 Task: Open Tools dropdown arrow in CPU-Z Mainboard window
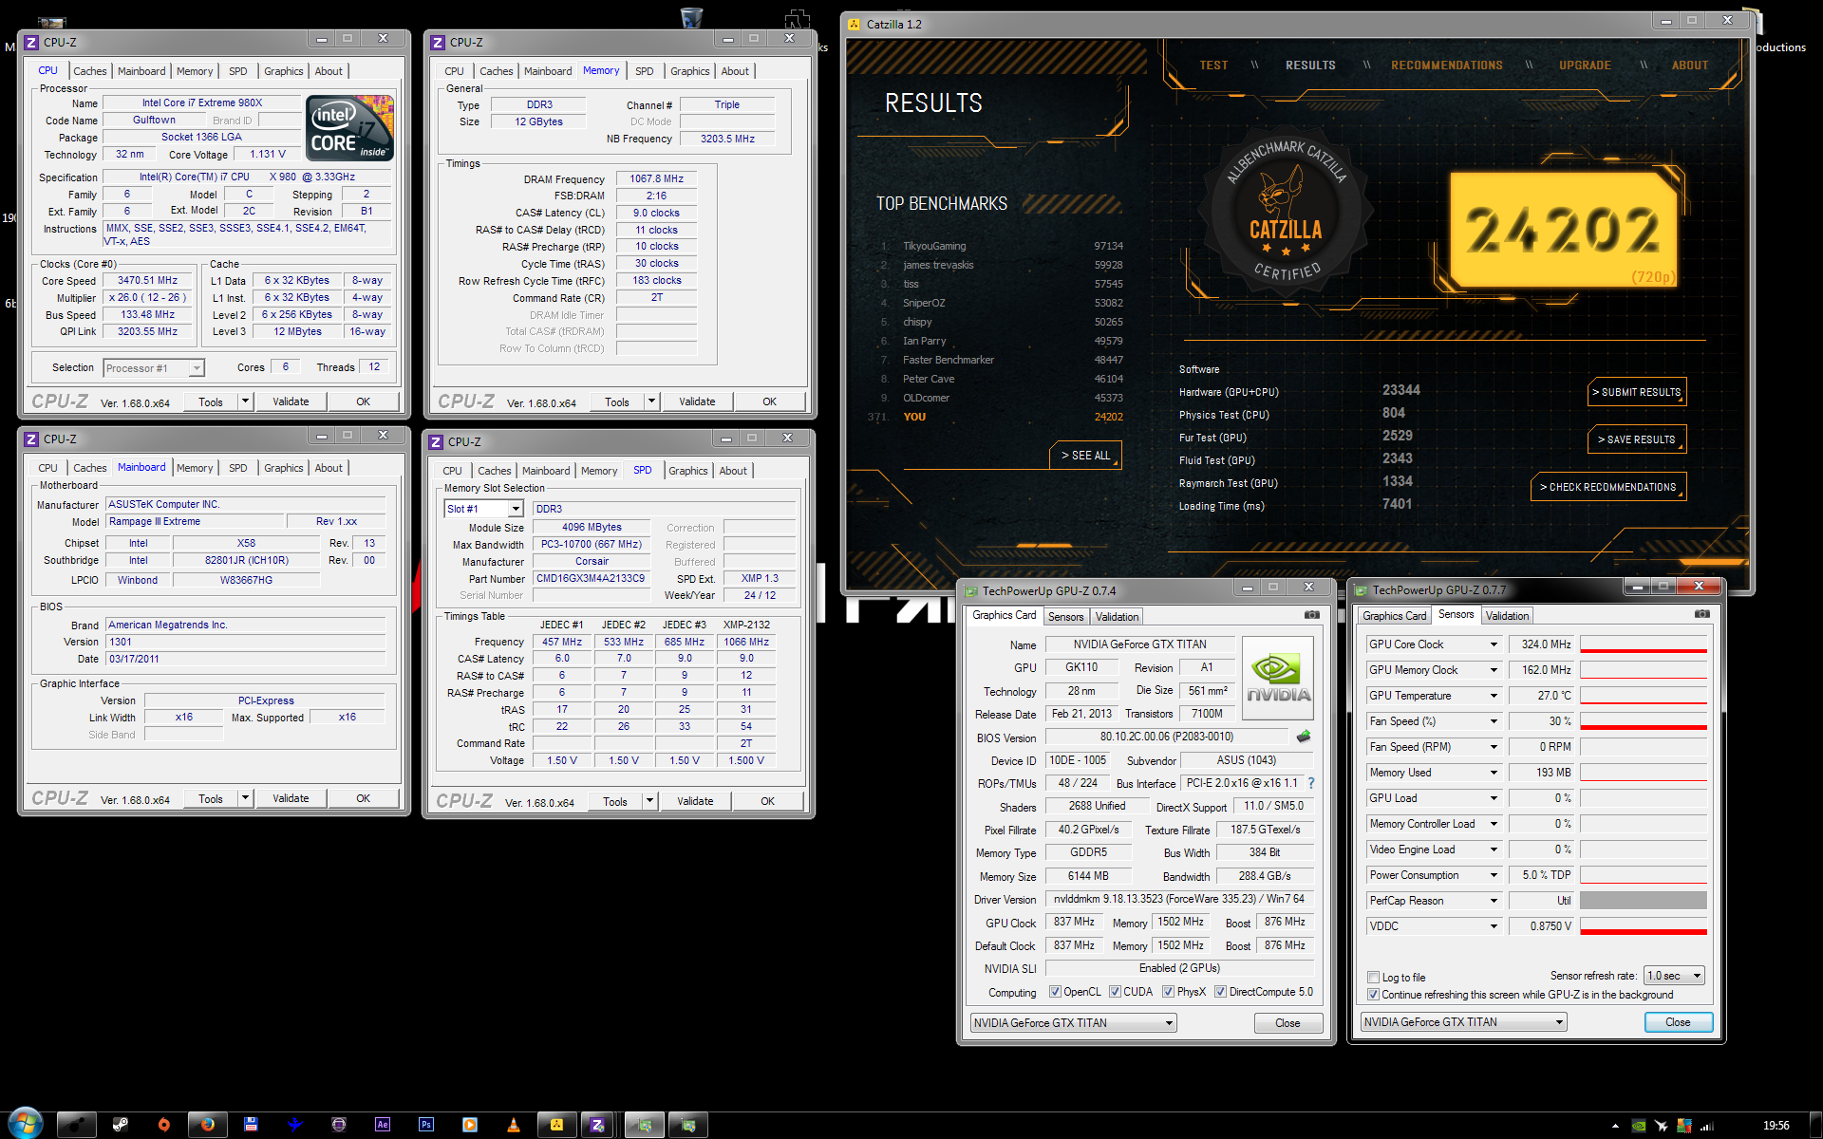pyautogui.click(x=244, y=798)
